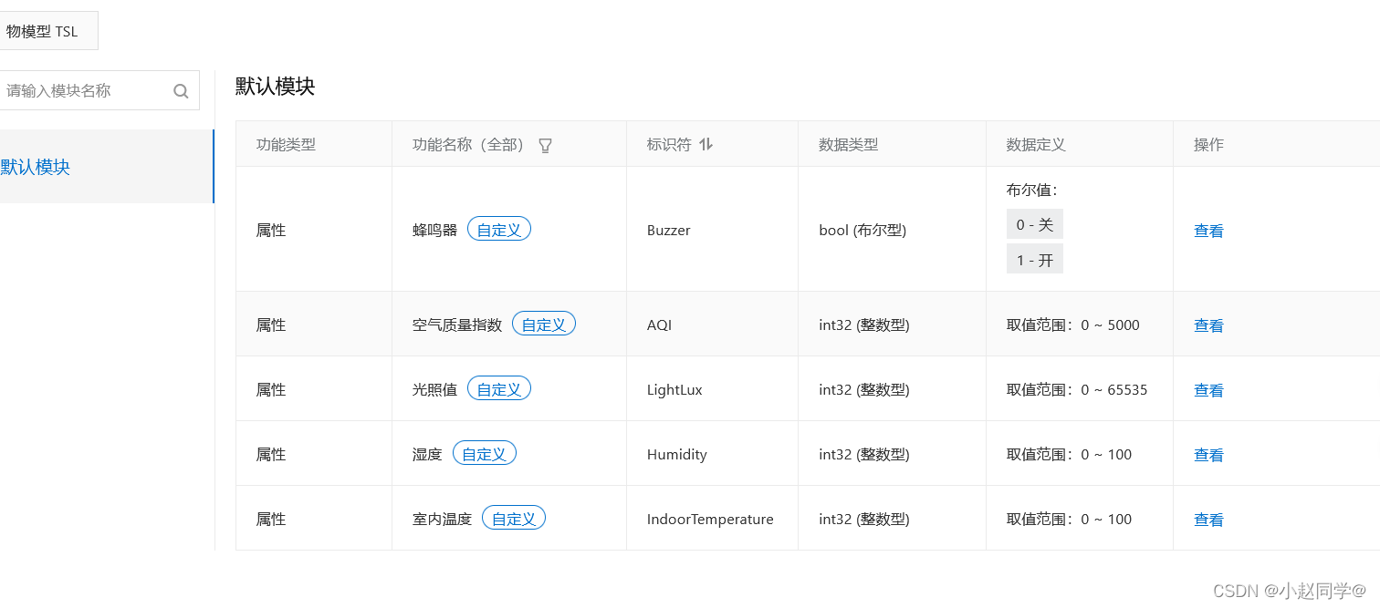1380x608 pixels.
Task: Select 默认模块 in the left sidebar
Action: tap(37, 167)
